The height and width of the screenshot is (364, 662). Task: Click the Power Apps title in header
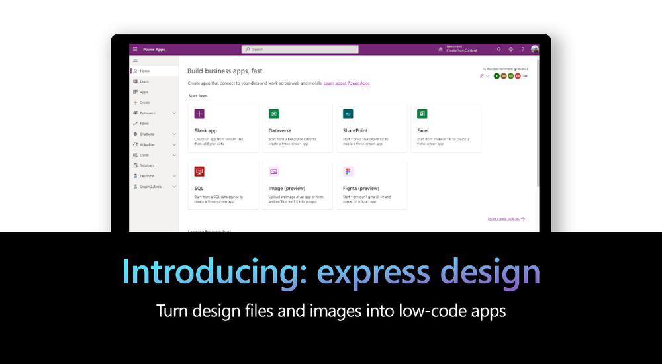tap(154, 50)
